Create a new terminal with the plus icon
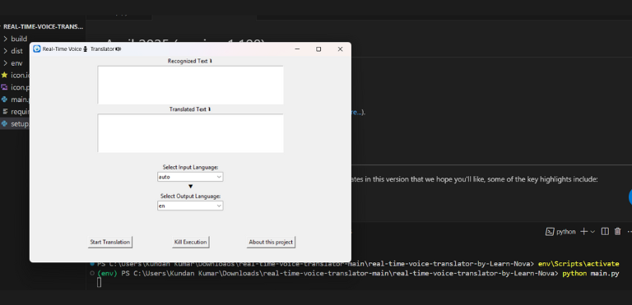This screenshot has width=632, height=305. click(x=583, y=232)
